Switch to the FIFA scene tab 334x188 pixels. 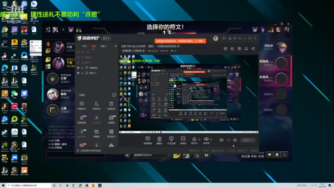coord(85,46)
